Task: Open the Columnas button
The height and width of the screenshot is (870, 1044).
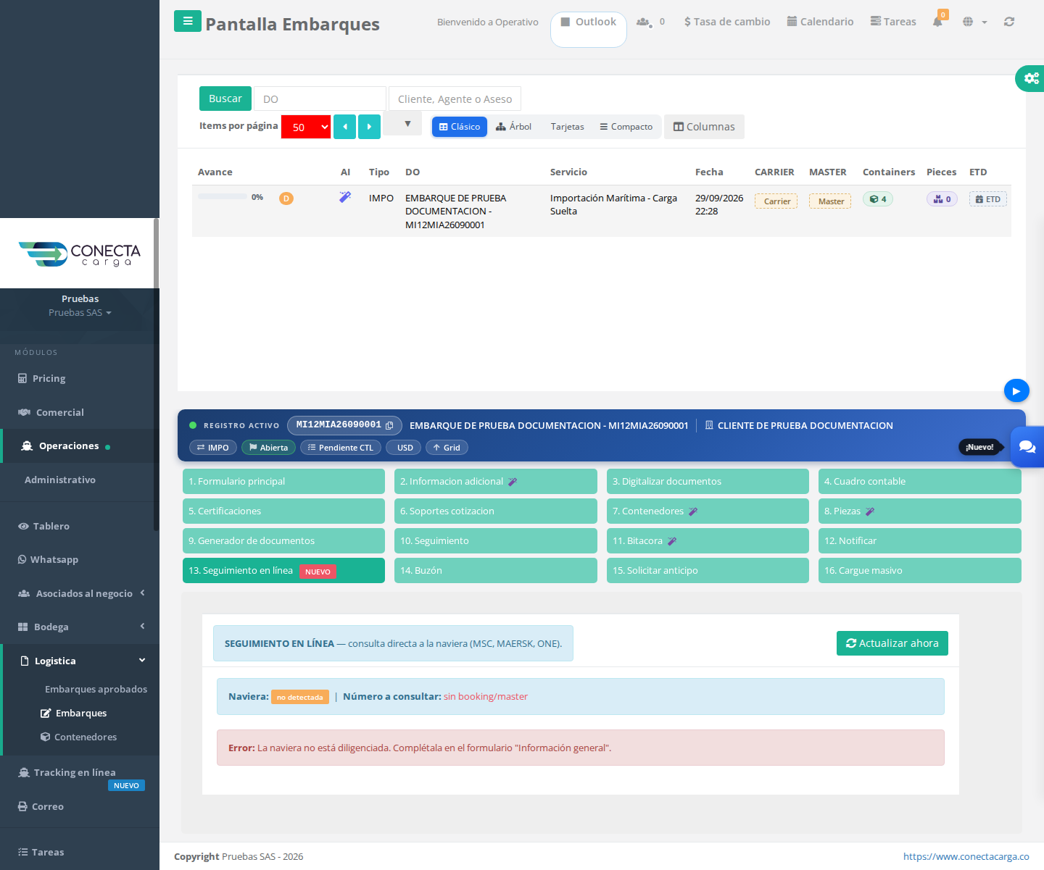Action: coord(704,127)
